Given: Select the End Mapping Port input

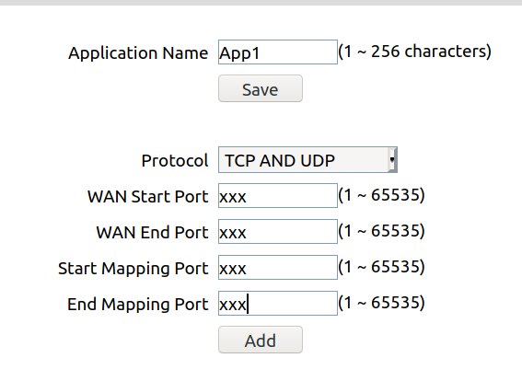Looking at the screenshot, I should [x=278, y=303].
